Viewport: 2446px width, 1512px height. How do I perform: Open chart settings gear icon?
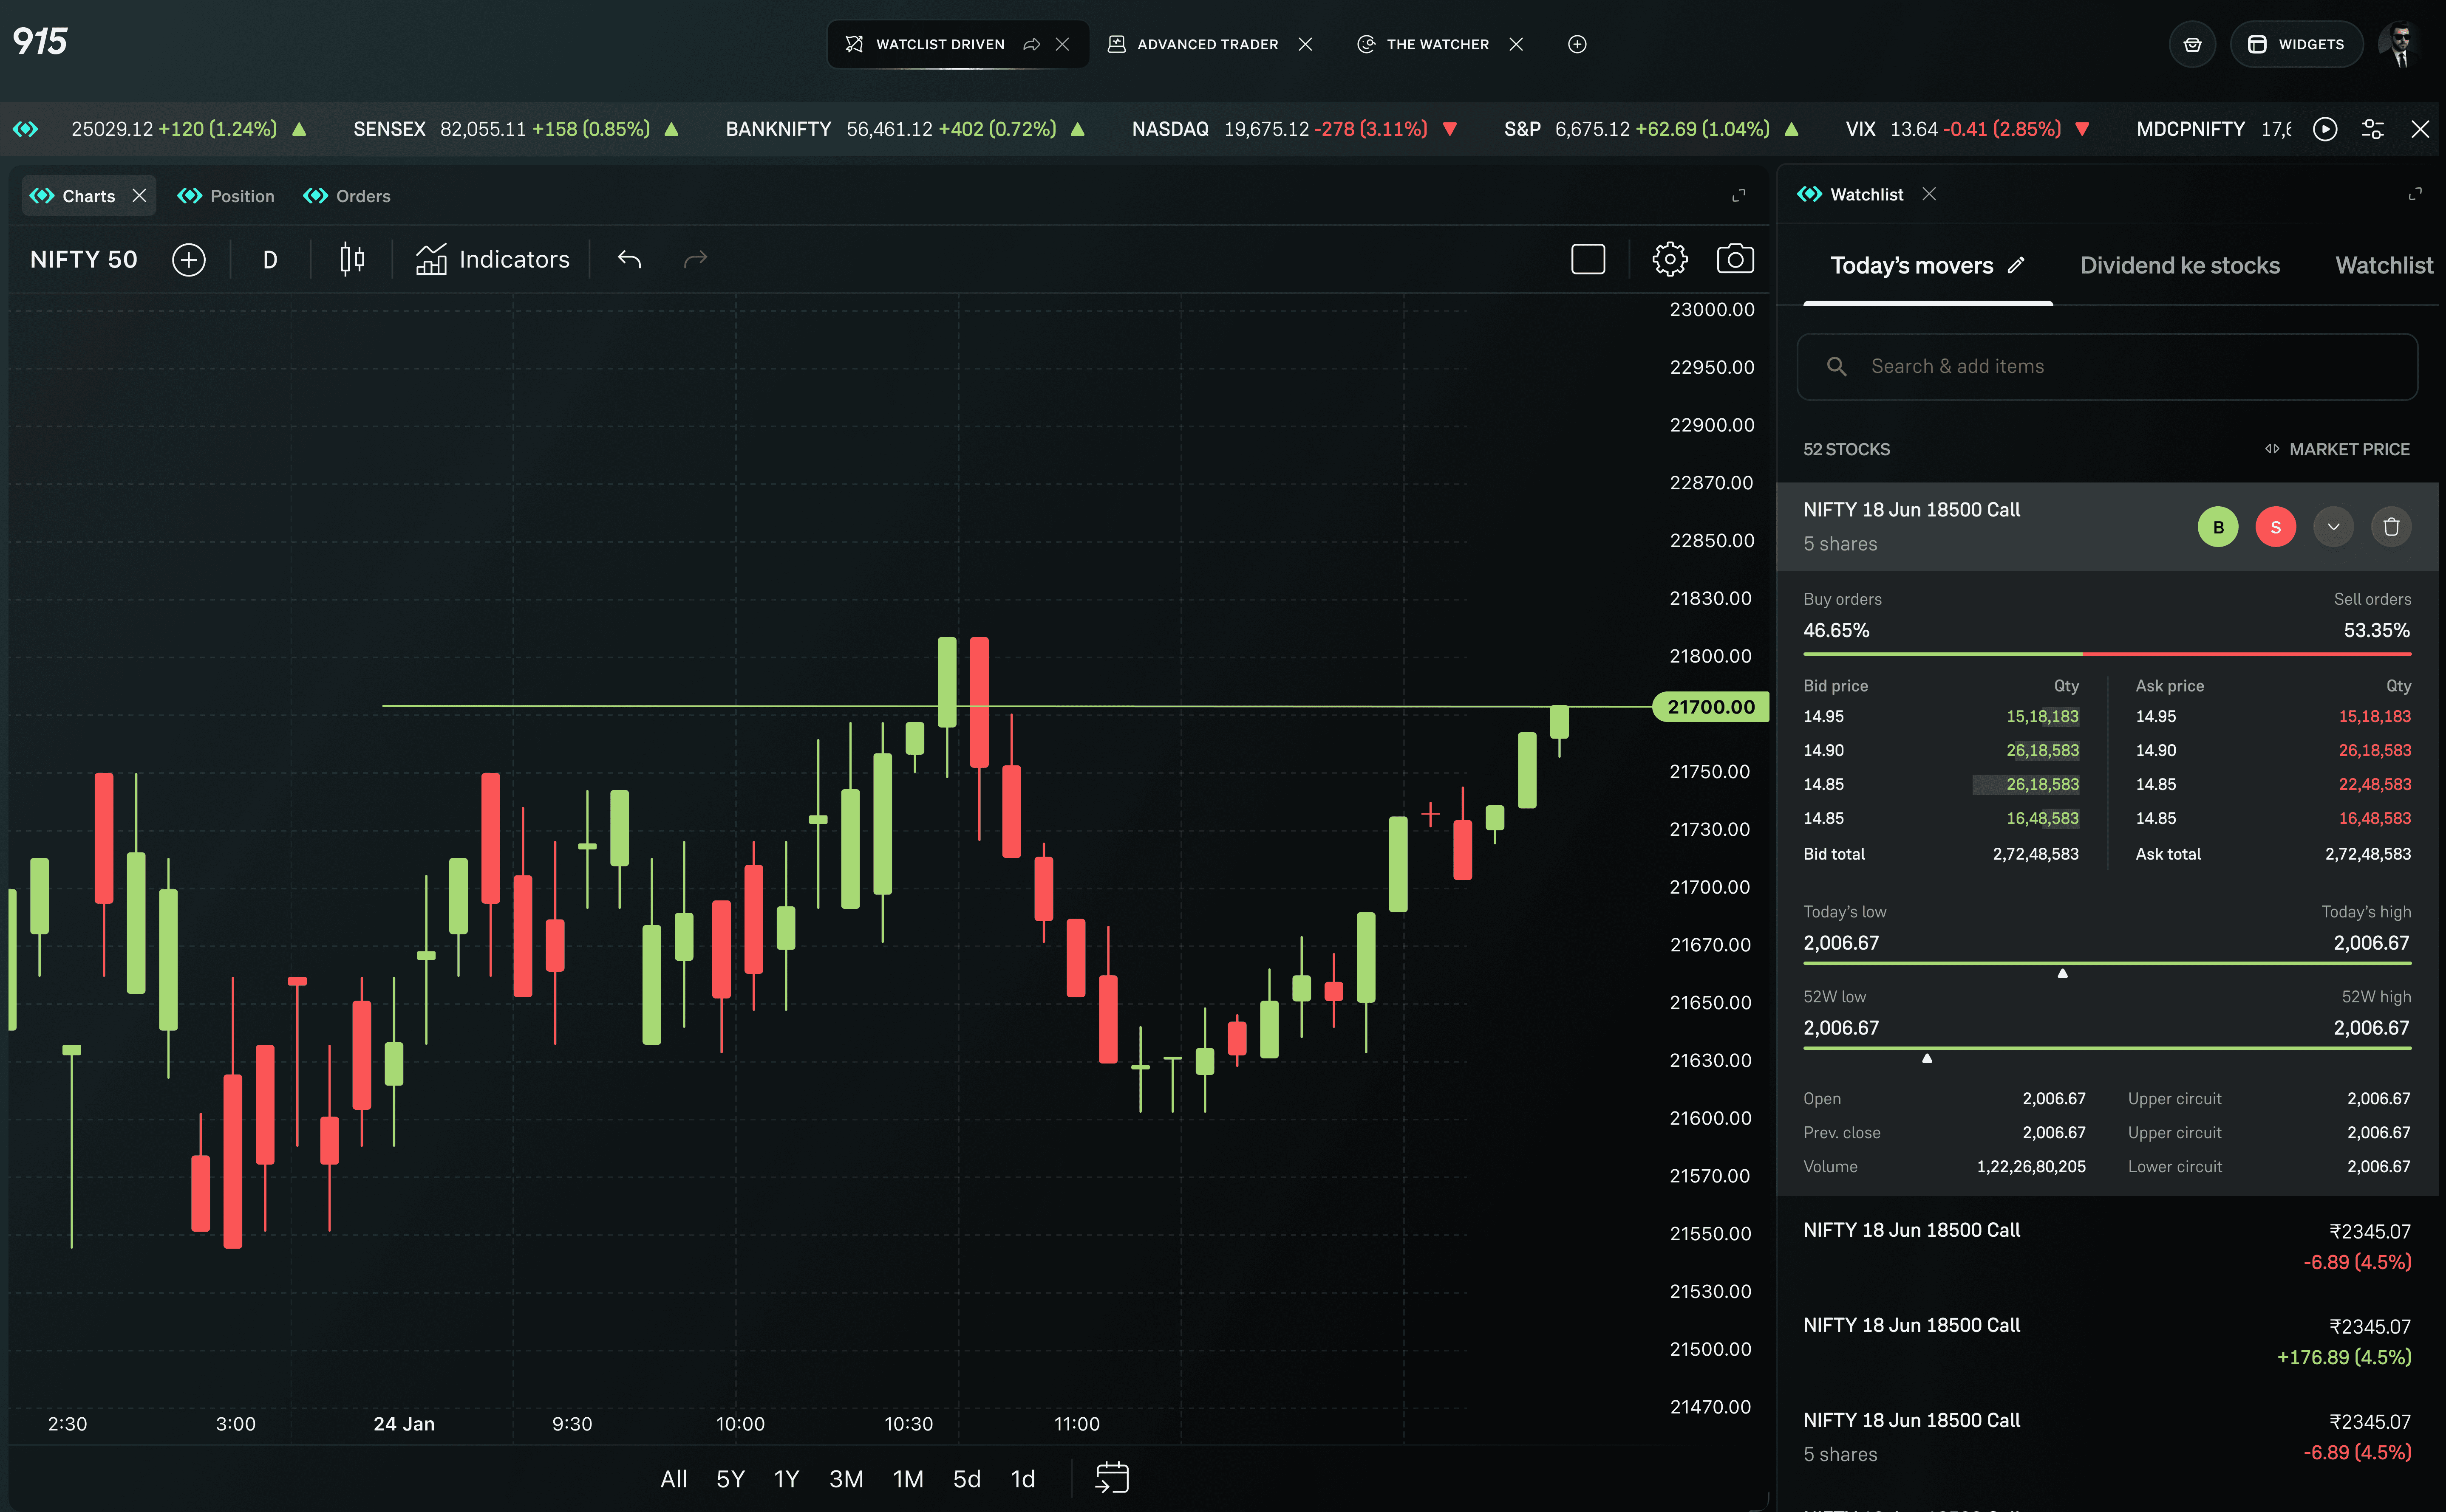click(1669, 260)
